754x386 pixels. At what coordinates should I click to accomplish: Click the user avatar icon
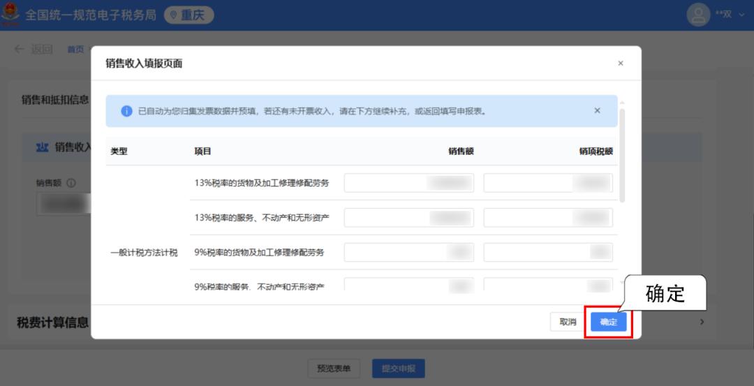click(698, 15)
